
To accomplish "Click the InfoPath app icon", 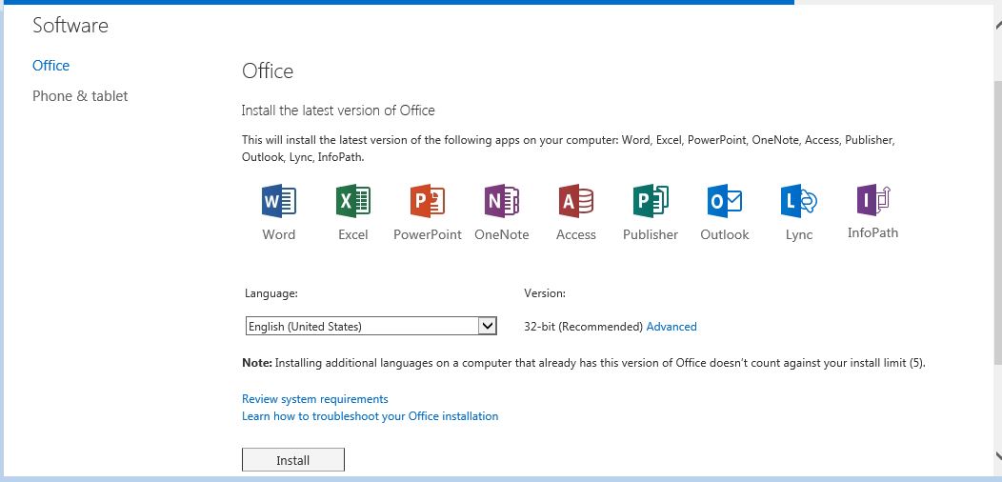I will 872,200.
